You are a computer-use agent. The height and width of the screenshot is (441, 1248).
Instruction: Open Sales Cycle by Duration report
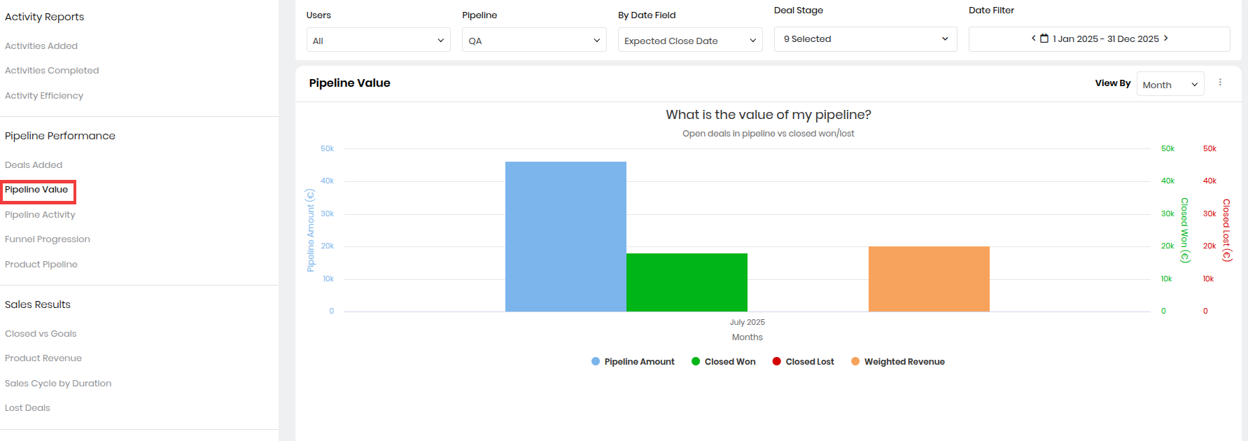(x=58, y=384)
